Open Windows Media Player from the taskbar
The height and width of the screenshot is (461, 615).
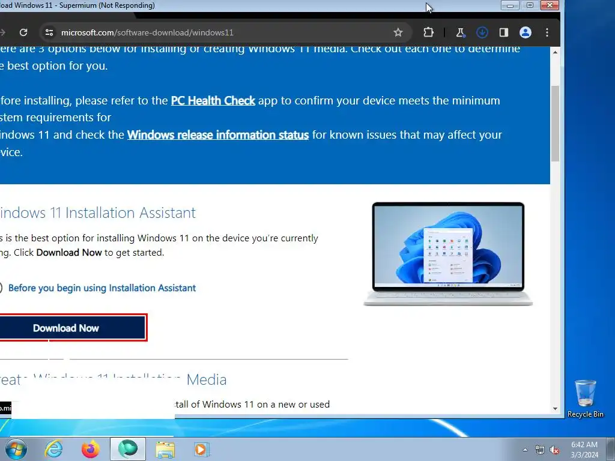[x=202, y=449]
